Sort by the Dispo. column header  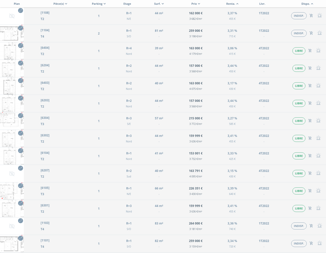point(307,4)
